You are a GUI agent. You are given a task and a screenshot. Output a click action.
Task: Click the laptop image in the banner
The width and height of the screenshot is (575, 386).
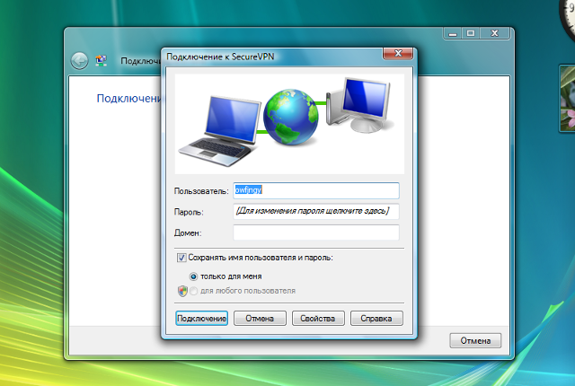(220, 131)
